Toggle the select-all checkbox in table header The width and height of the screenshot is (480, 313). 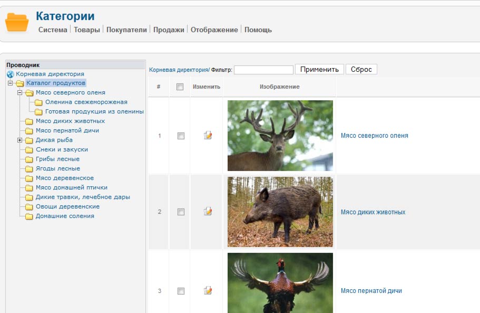[180, 87]
